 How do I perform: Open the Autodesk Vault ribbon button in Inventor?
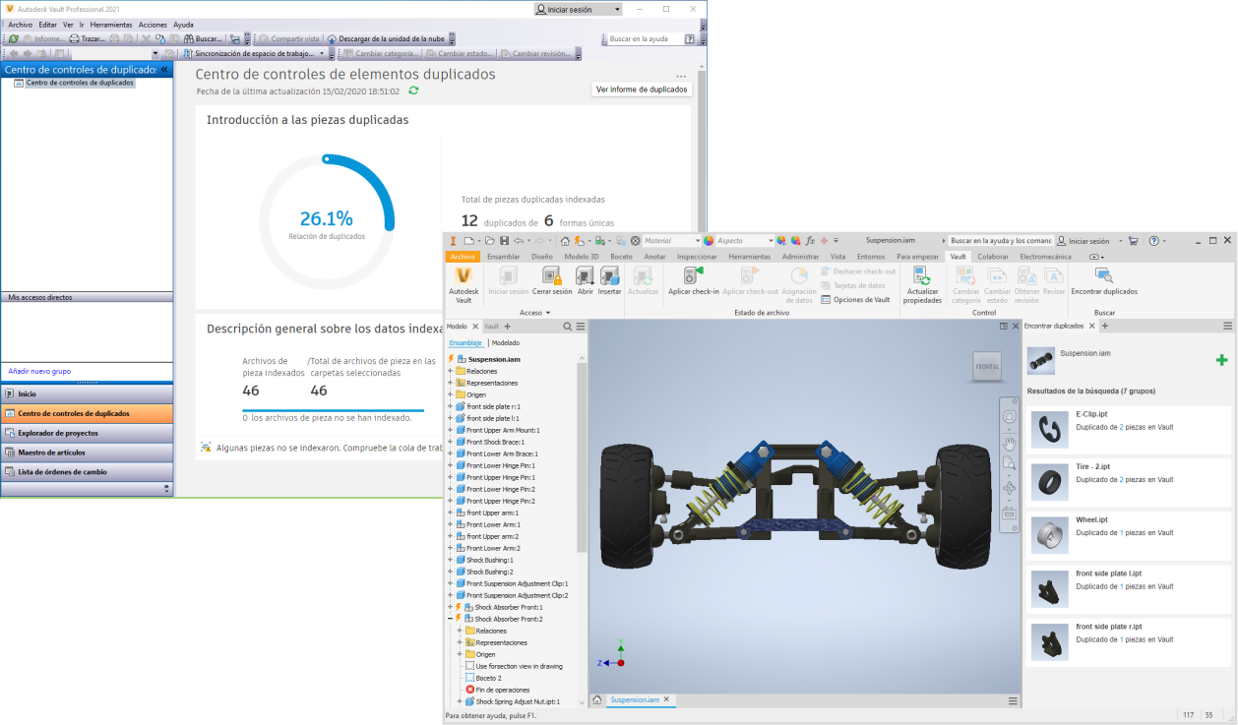(464, 284)
